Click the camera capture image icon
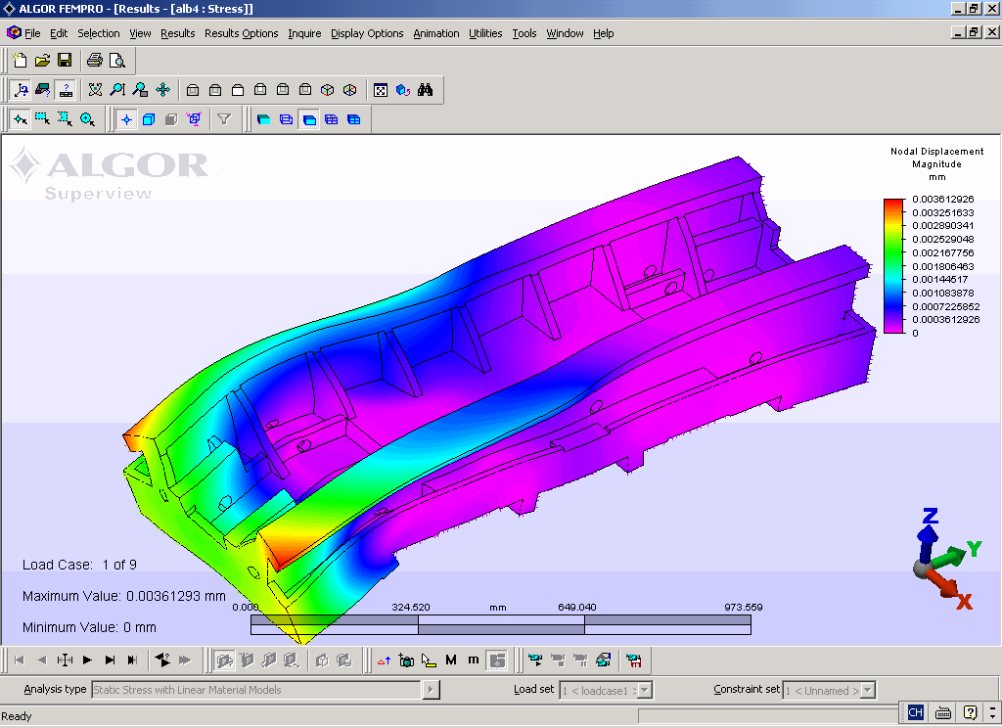 click(x=406, y=660)
